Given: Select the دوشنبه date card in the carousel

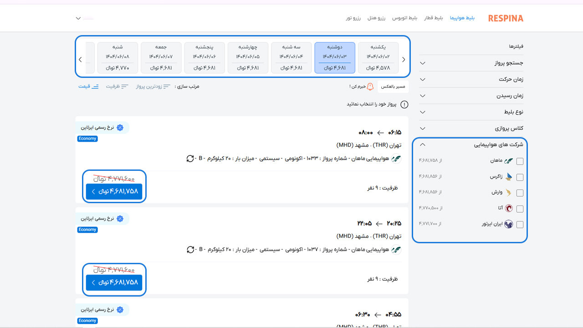Looking at the screenshot, I should (335, 58).
